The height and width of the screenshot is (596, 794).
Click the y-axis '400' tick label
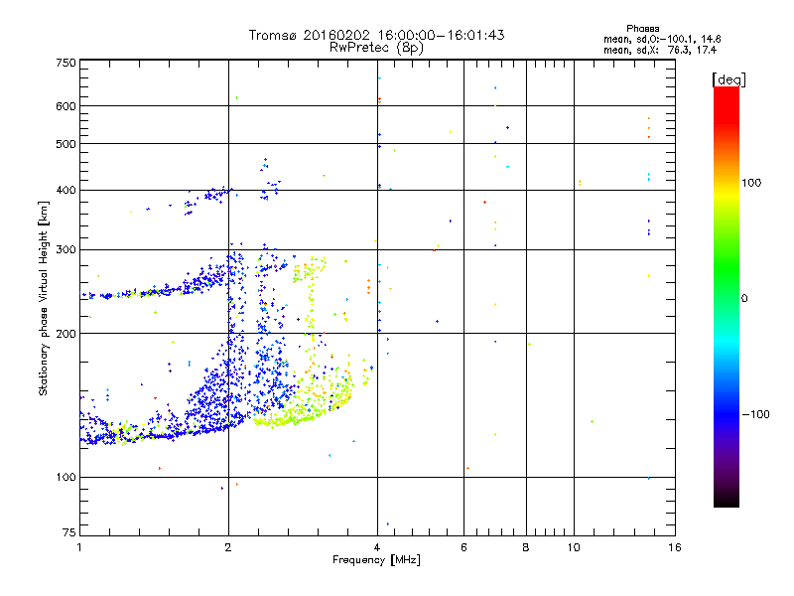pos(66,190)
